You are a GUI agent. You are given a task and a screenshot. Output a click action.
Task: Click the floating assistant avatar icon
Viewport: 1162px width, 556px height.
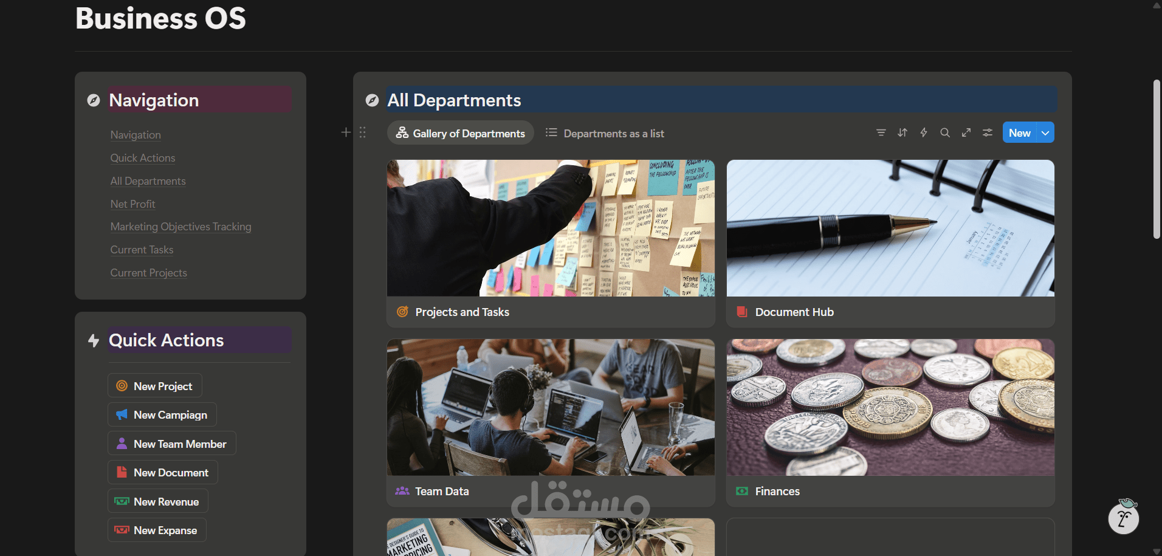[x=1124, y=518]
